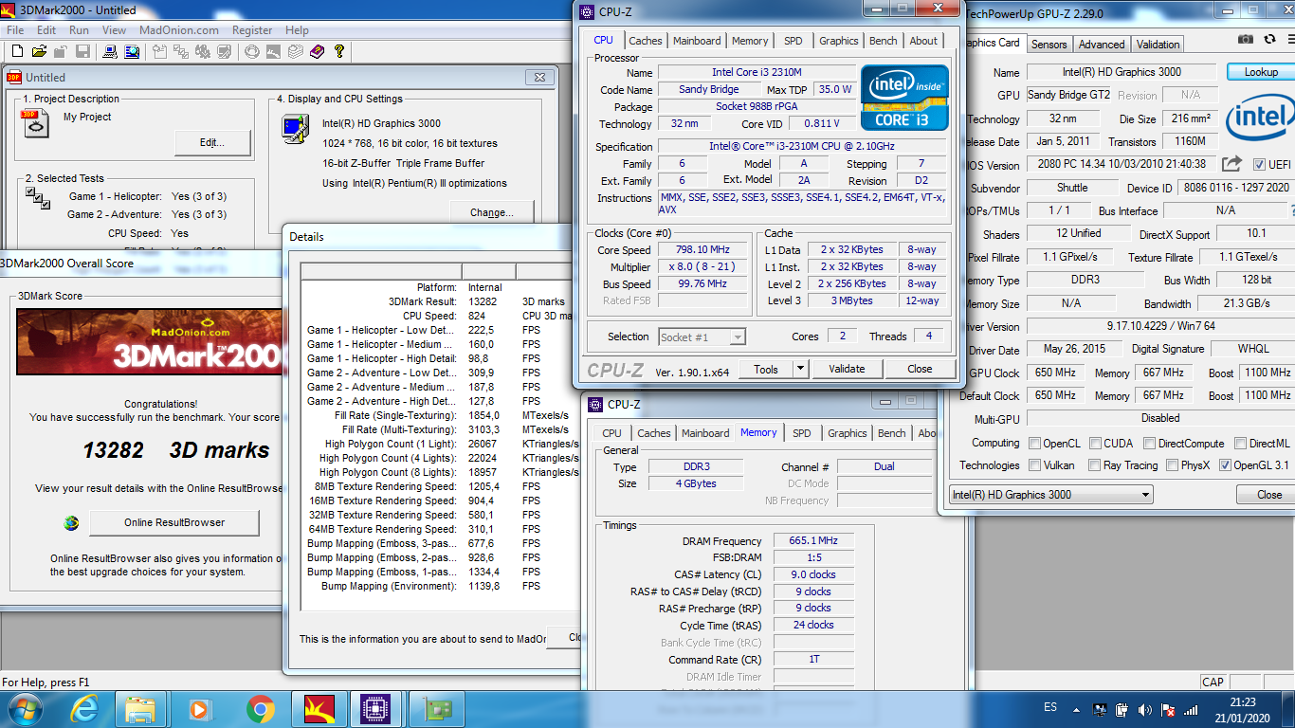Switch to the Bench tab in top CPU-Z

tap(884, 41)
